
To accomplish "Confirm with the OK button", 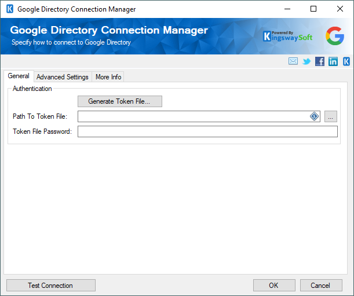I will tap(274, 286).
